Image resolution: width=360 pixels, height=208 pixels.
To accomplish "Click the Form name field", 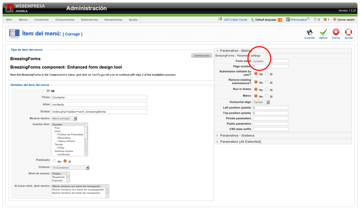I will coord(270,61).
